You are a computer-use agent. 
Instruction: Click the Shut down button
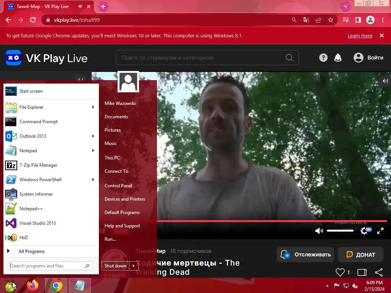(x=116, y=266)
